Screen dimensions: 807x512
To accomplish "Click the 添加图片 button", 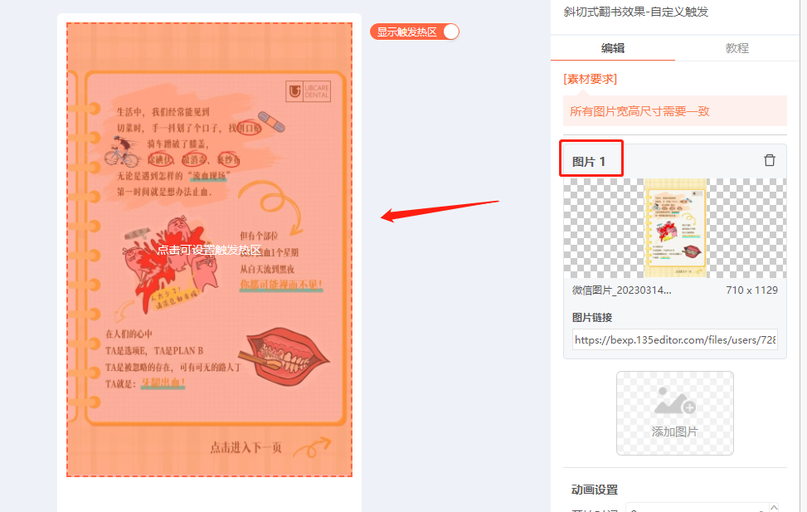I will point(675,413).
